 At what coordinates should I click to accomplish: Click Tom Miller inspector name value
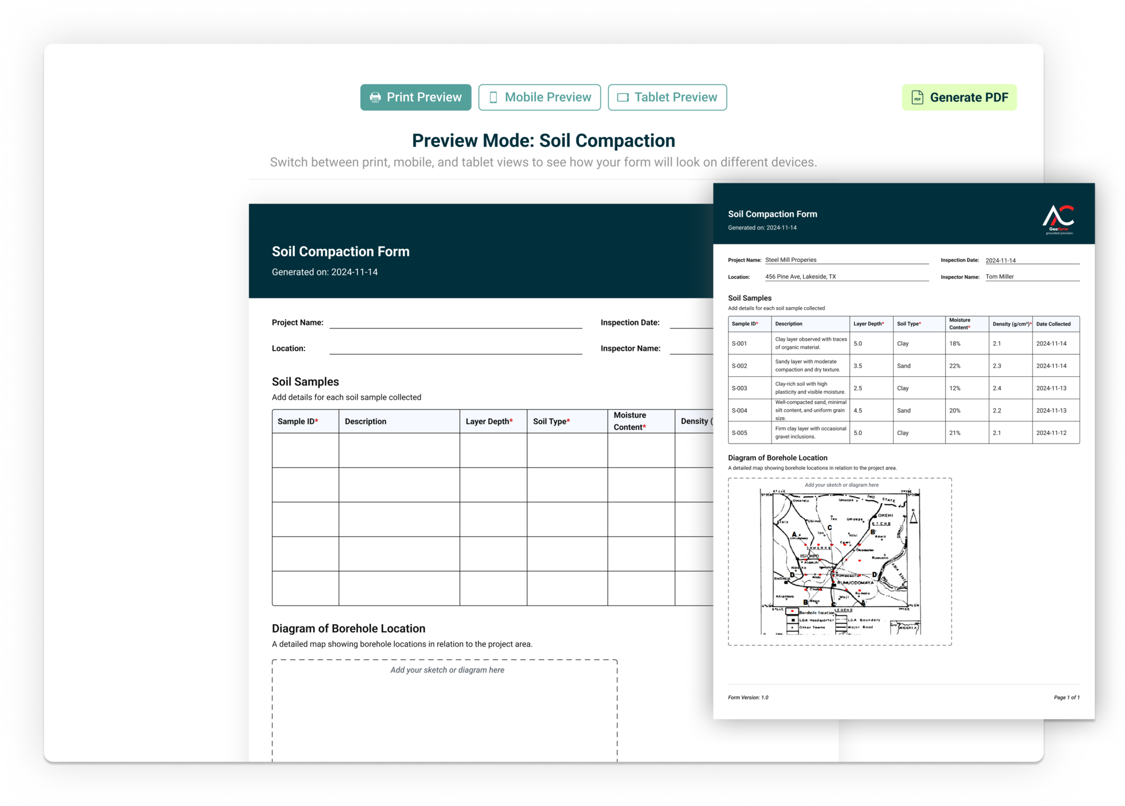(999, 277)
